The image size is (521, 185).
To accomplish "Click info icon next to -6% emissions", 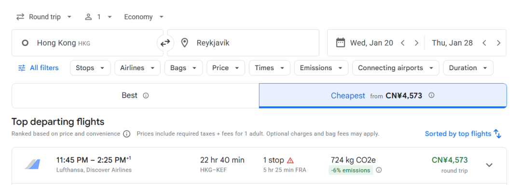I will pos(379,170).
